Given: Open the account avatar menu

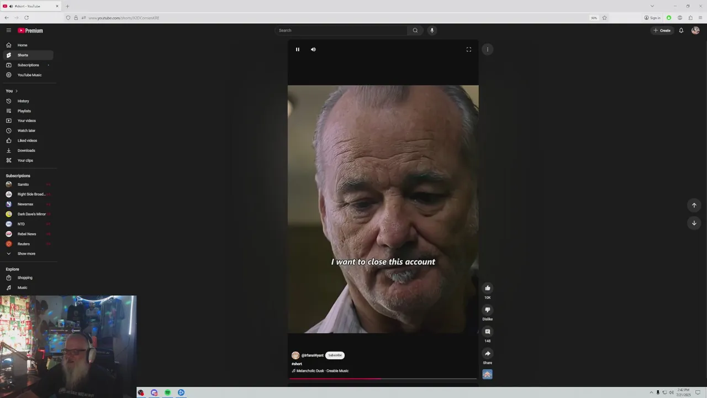Looking at the screenshot, I should pyautogui.click(x=695, y=30).
